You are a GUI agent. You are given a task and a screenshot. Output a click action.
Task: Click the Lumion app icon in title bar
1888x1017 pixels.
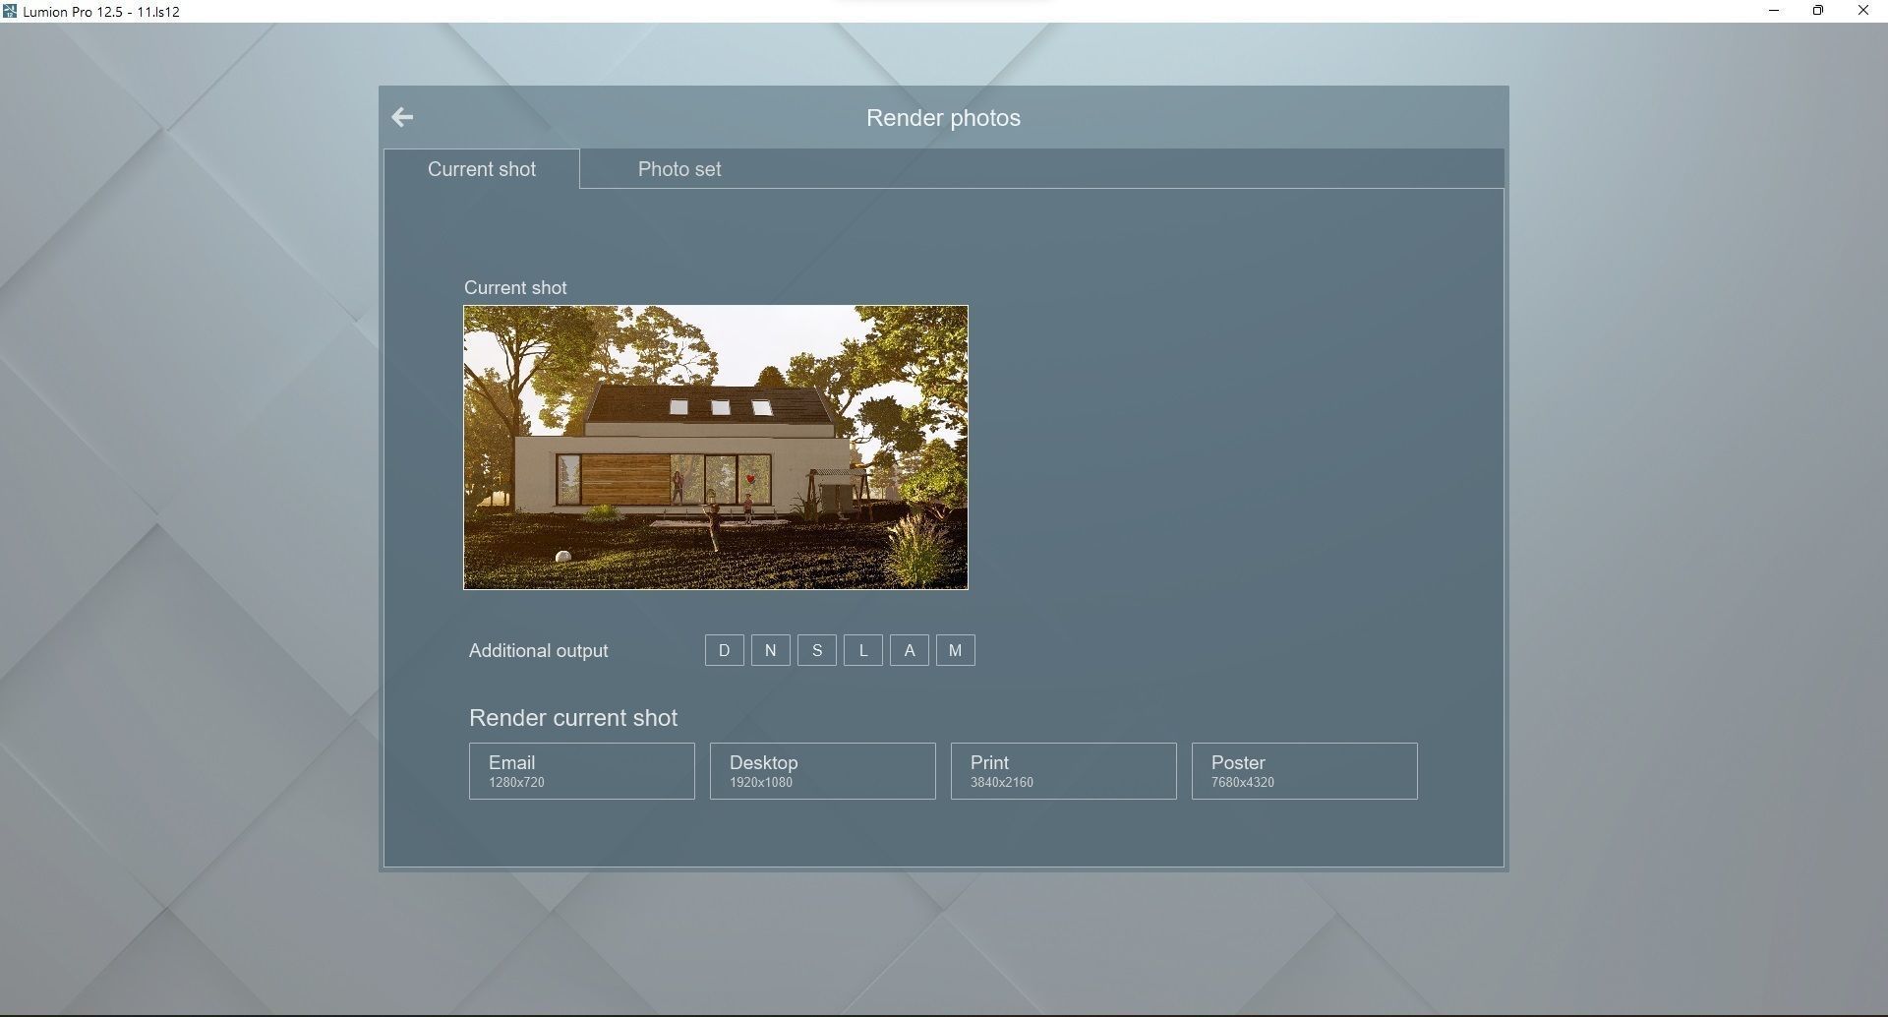pyautogui.click(x=10, y=11)
